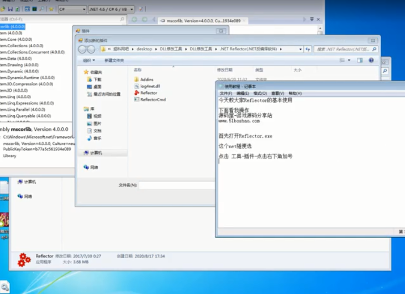Viewport: 405px width, 294px height.
Task: Click the help question mark icon in dialog
Action: pos(371,60)
